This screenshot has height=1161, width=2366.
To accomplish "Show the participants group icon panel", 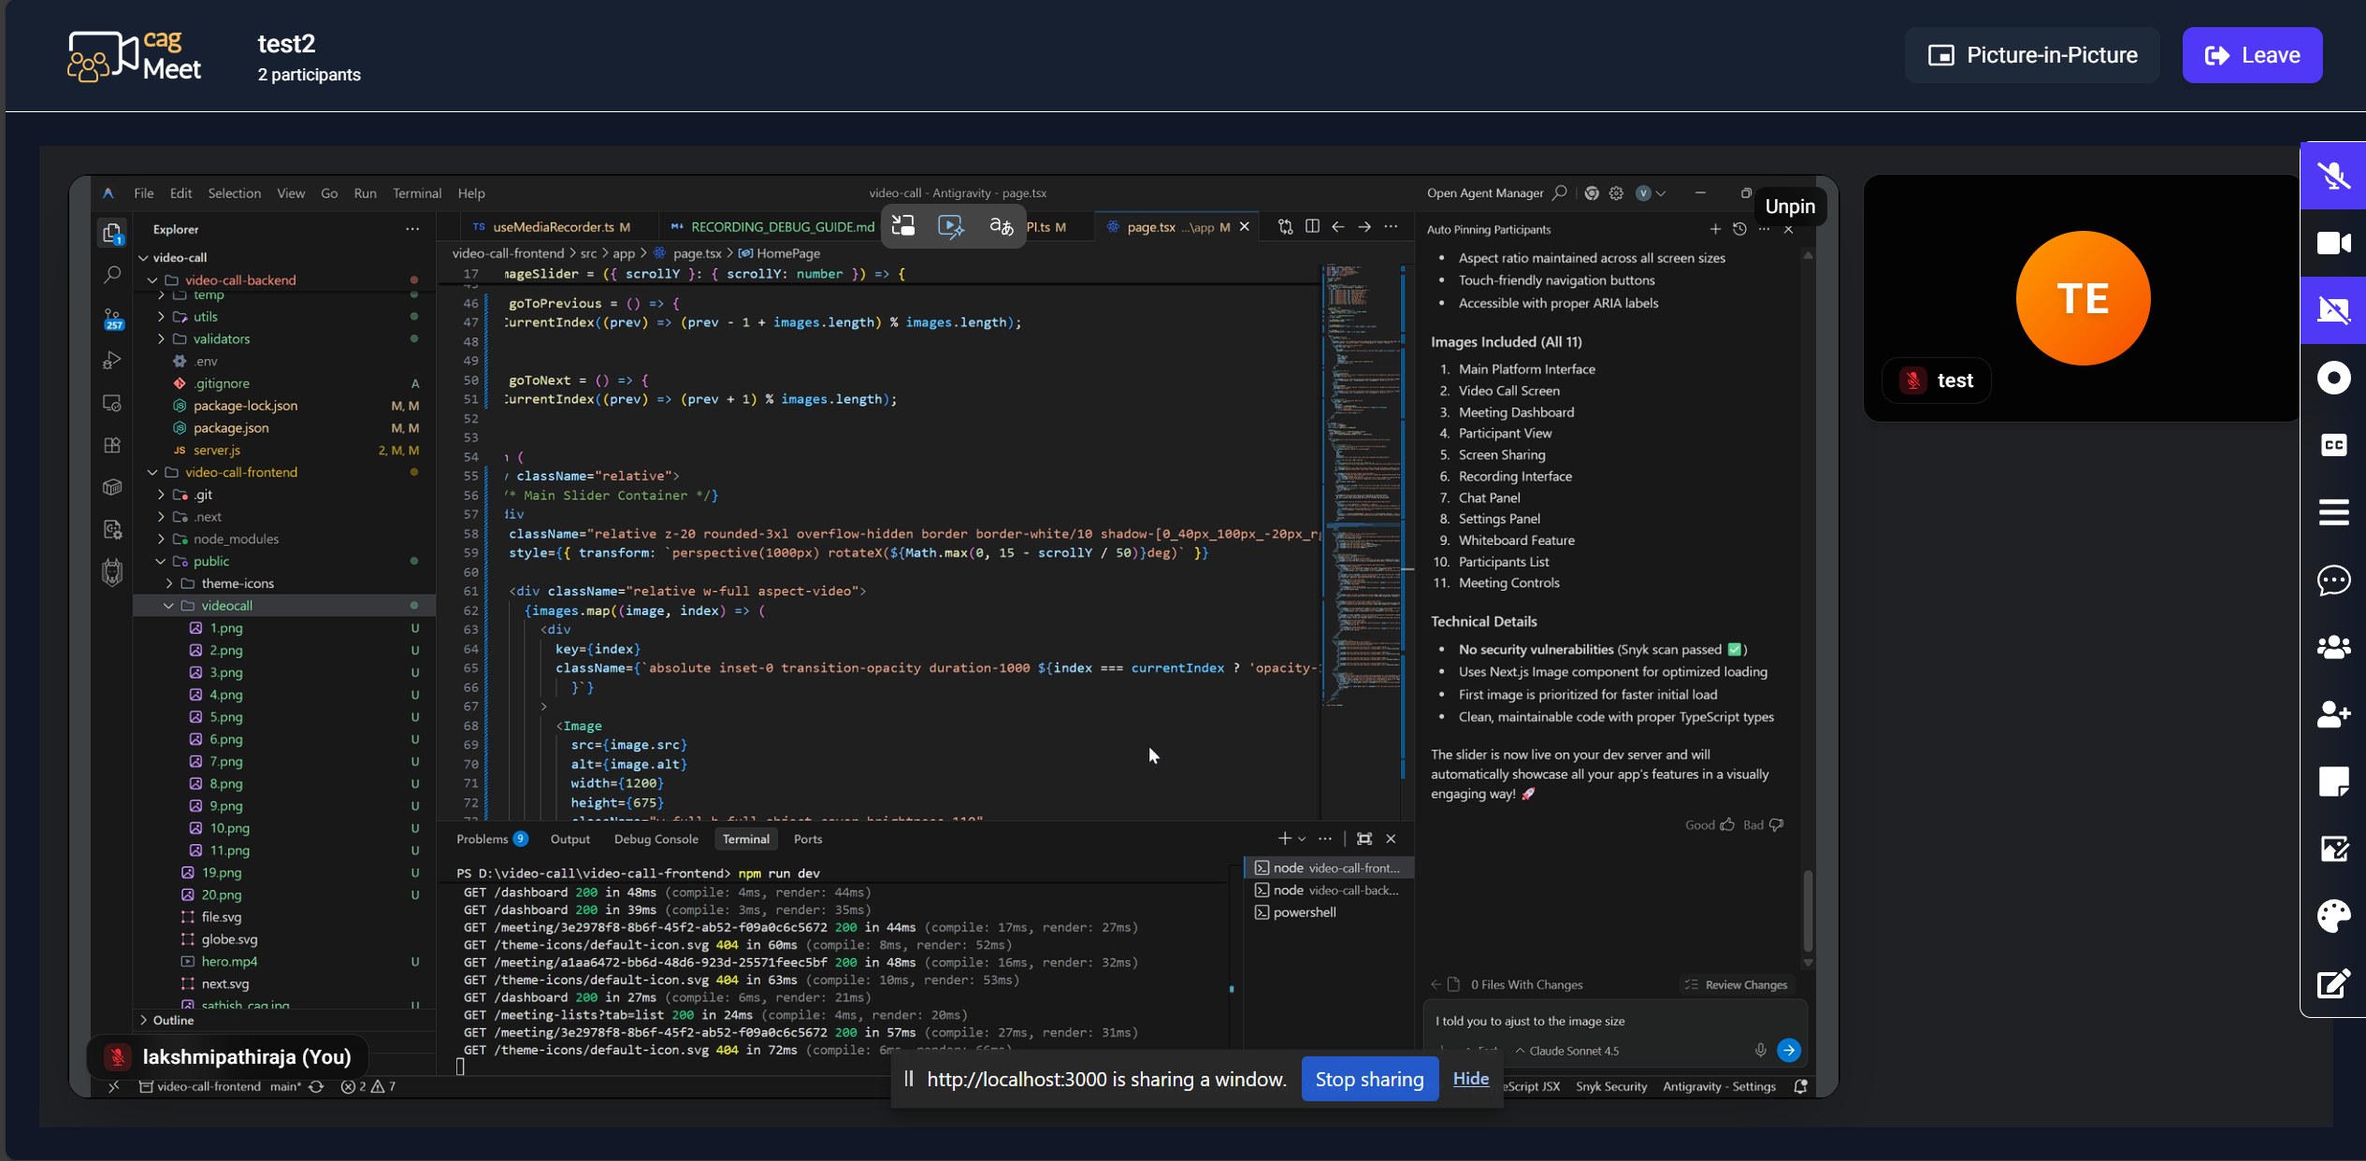I will tap(2333, 647).
